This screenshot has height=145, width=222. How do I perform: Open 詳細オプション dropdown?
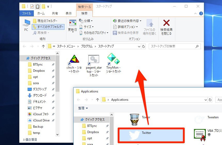125,27
